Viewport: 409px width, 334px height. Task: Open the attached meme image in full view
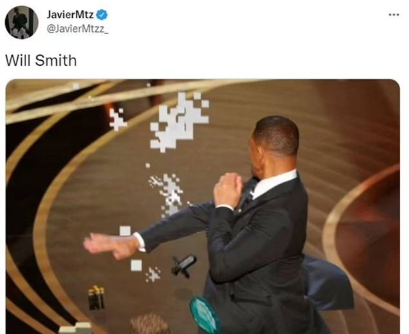(203, 206)
